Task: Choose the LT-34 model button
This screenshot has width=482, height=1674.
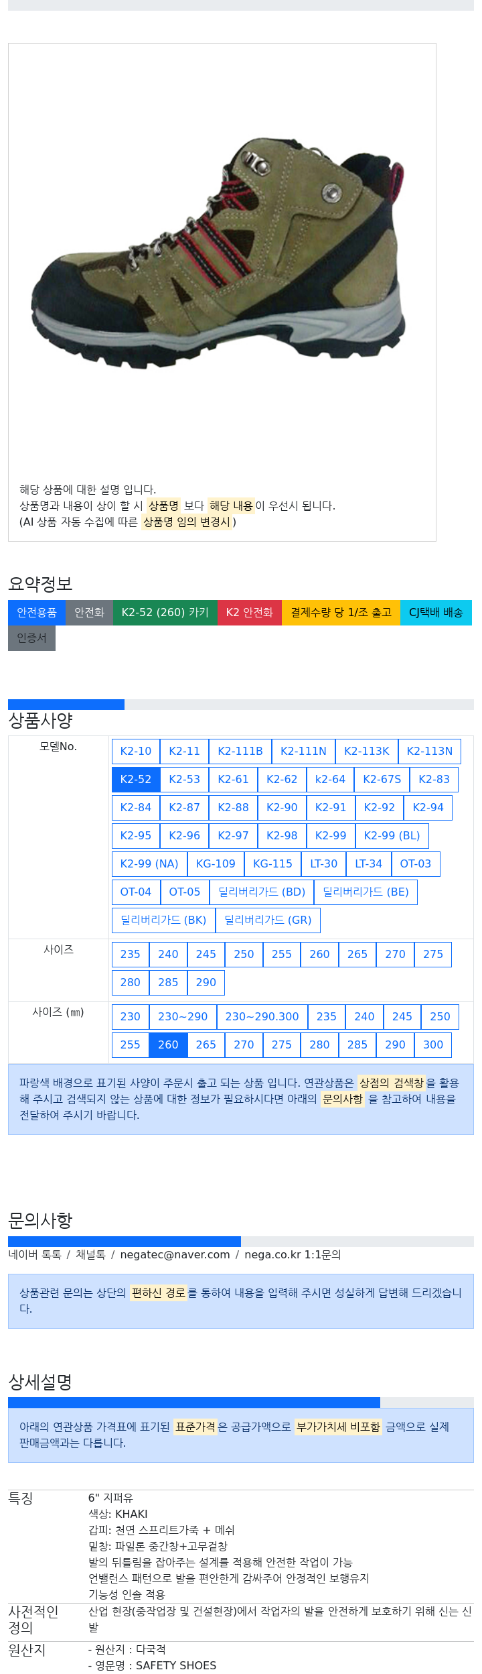Action: [368, 863]
